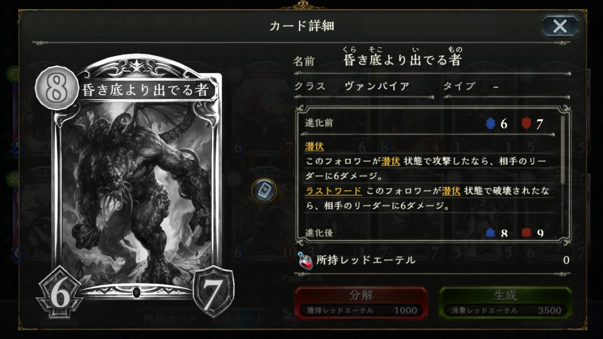Click the red defense icon in 進化前 row

click(526, 123)
